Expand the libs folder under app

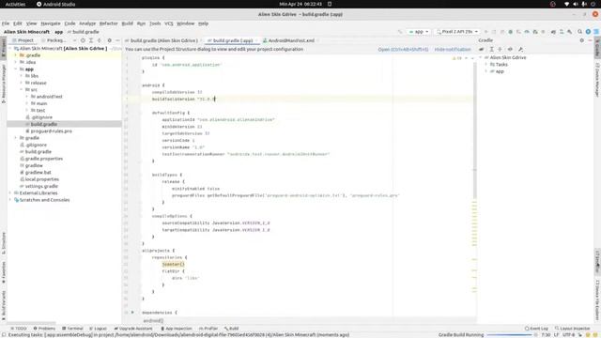tap(22, 76)
